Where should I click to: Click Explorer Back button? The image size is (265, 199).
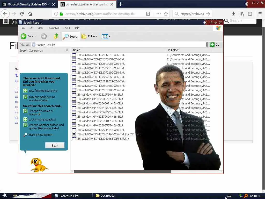pyautogui.click(x=27, y=36)
